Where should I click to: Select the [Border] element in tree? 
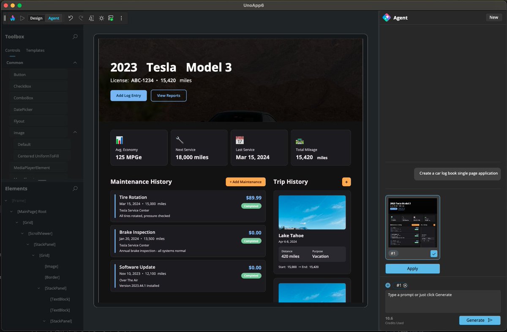52,277
